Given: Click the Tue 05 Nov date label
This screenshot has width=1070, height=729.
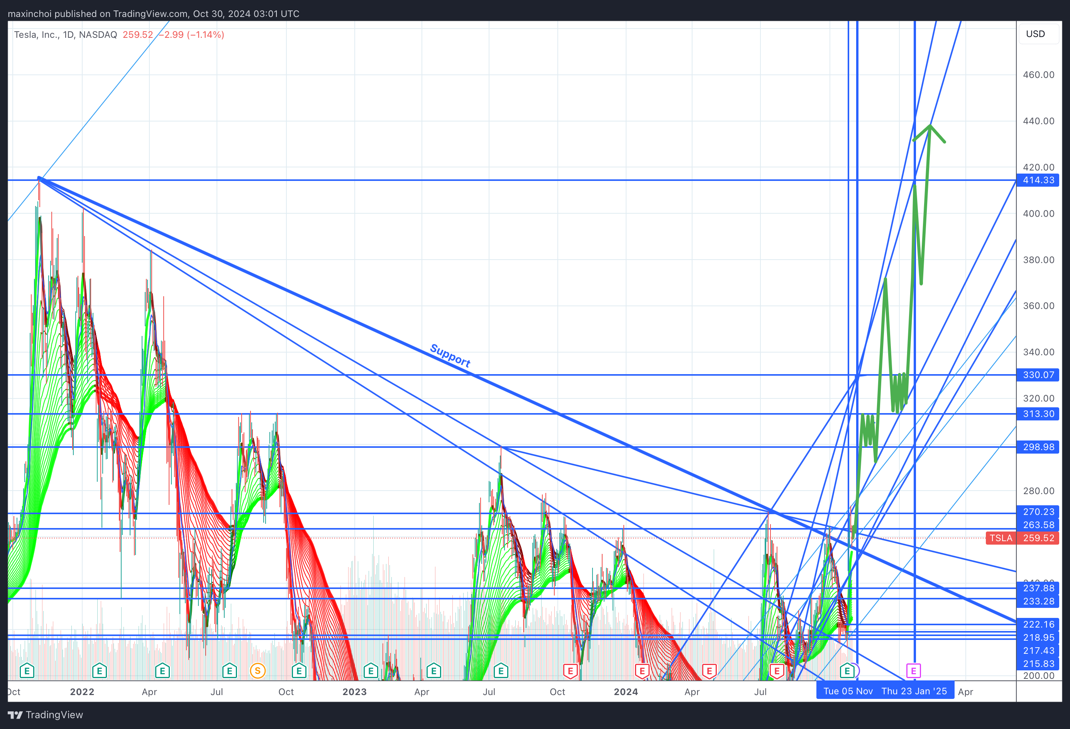Looking at the screenshot, I should 848,691.
